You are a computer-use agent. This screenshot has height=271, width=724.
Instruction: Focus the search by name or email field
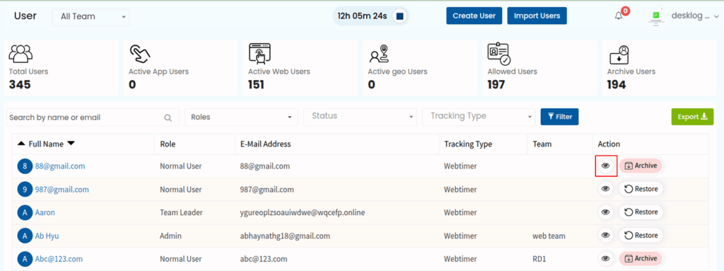point(93,117)
